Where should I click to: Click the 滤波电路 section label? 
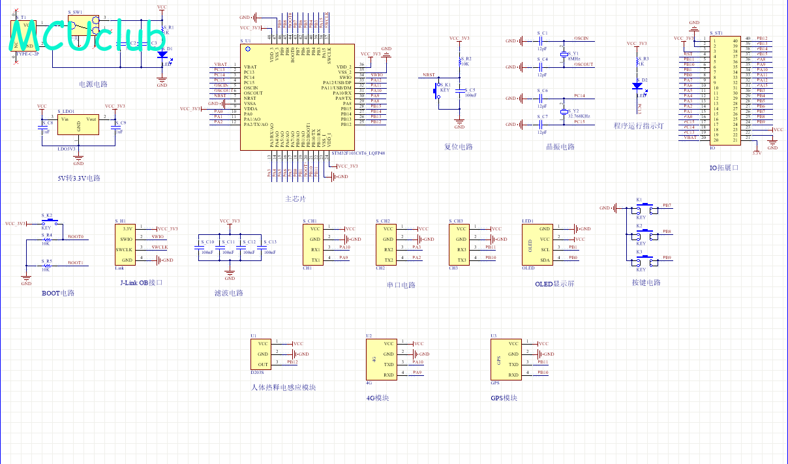pos(228,293)
